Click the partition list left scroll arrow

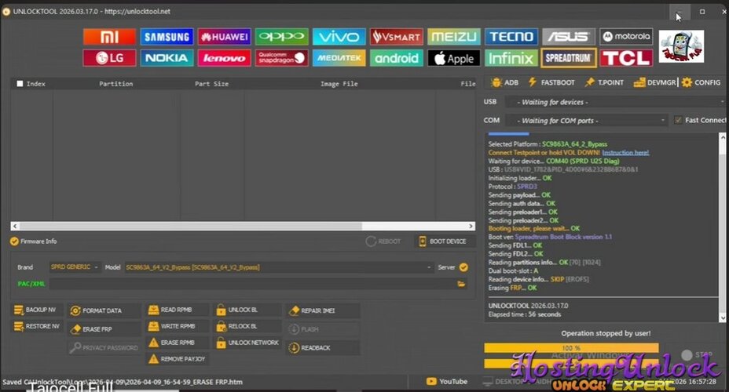click(15, 226)
